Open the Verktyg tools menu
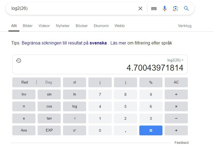Screen dimensions: 214x149 point(185,26)
